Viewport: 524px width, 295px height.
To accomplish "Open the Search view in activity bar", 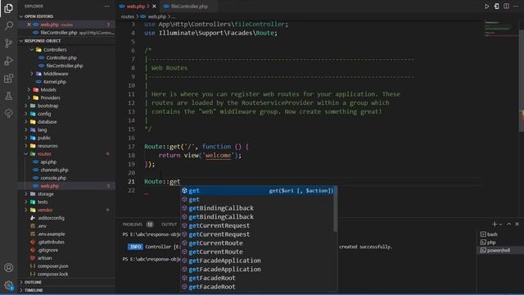I will (x=9, y=25).
